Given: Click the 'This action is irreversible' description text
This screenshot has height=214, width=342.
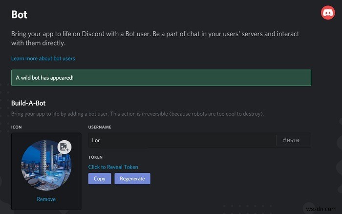Looking at the screenshot, I should click(137, 114).
